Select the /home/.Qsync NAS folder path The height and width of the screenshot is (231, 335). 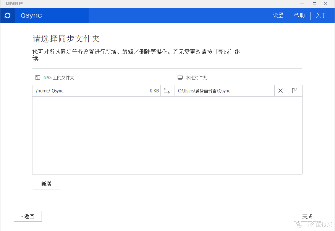[x=50, y=91]
